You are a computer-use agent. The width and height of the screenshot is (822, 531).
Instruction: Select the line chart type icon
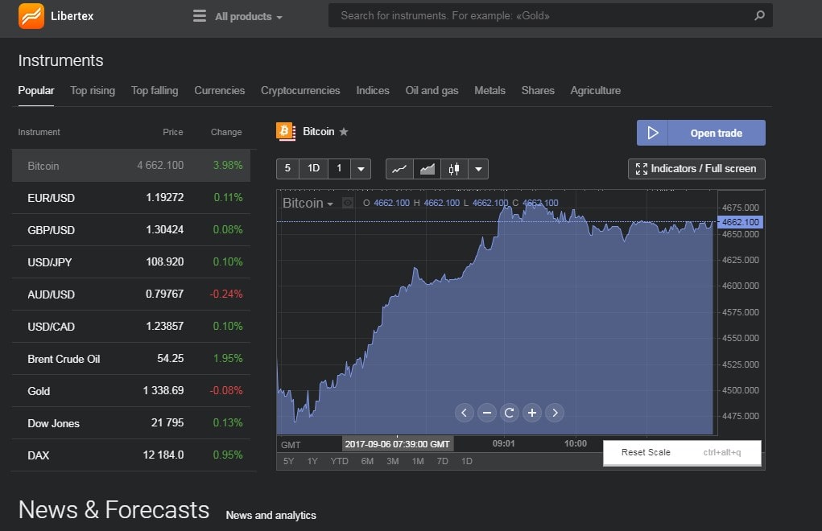399,169
